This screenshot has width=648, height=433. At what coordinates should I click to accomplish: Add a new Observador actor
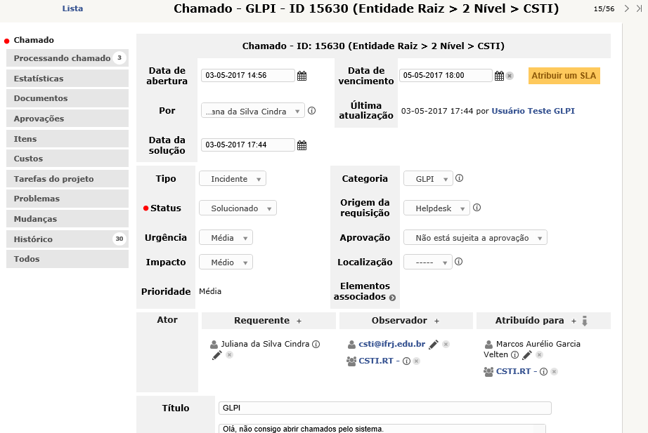coord(436,321)
